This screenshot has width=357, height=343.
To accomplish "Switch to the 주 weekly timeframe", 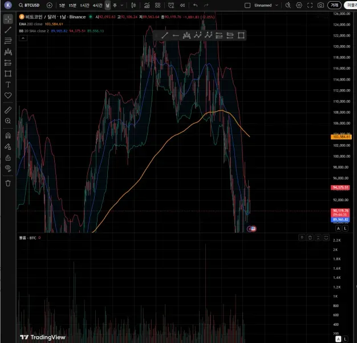I will 115,5.
